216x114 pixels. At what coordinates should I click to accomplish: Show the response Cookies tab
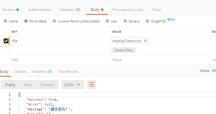[x=20, y=72]
